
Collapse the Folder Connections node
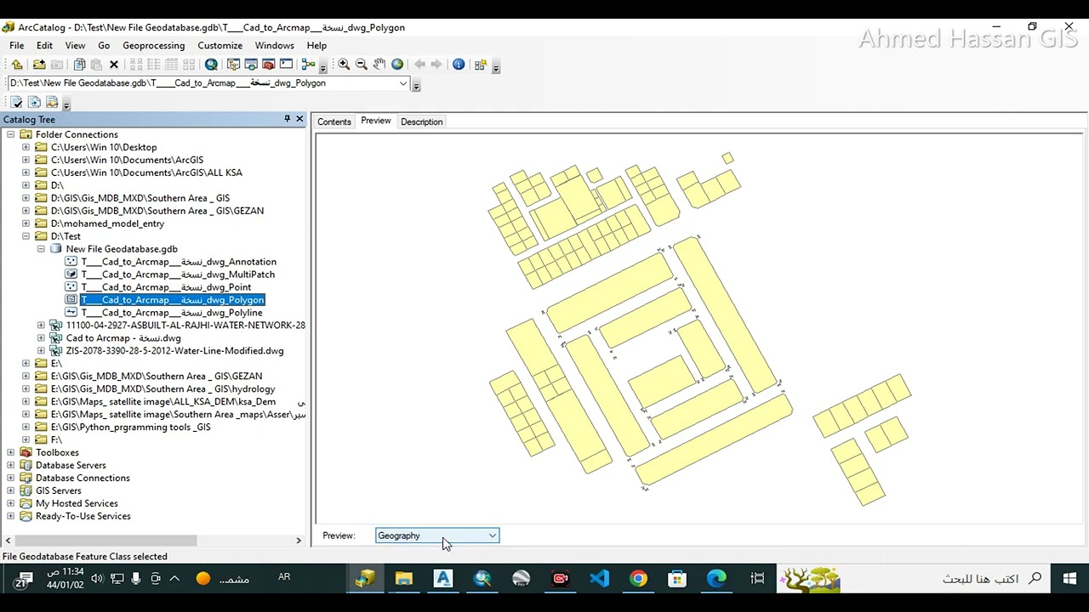(x=11, y=134)
